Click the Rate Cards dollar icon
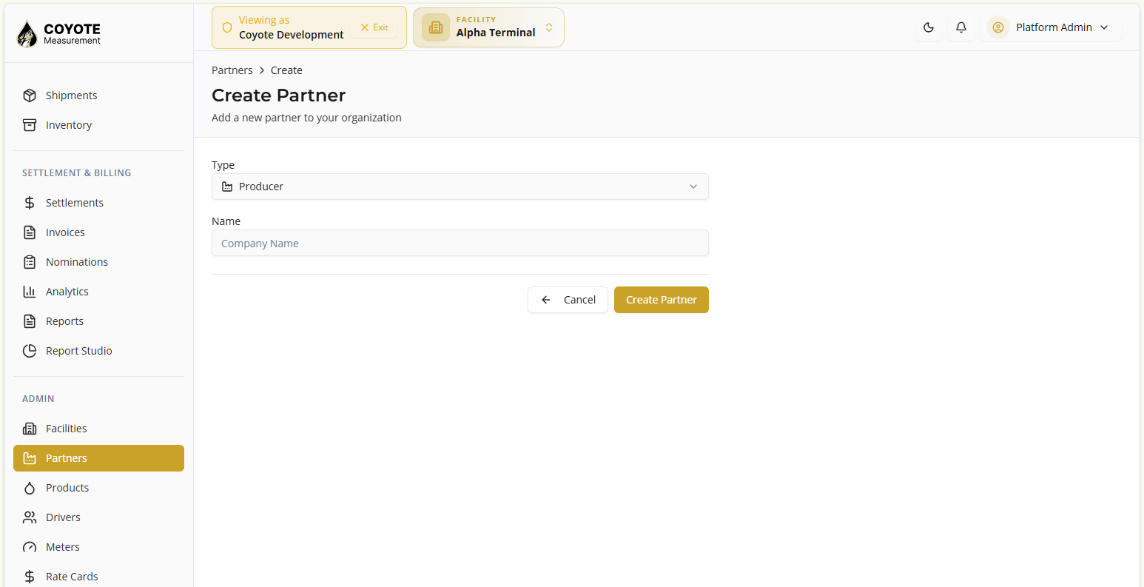Image resolution: width=1144 pixels, height=587 pixels. [x=30, y=577]
